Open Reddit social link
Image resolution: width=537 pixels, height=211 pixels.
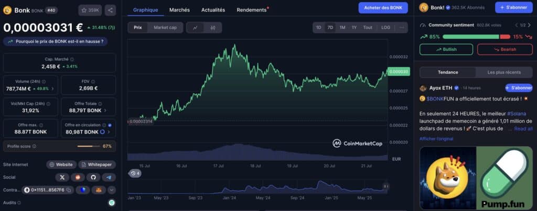(78, 177)
